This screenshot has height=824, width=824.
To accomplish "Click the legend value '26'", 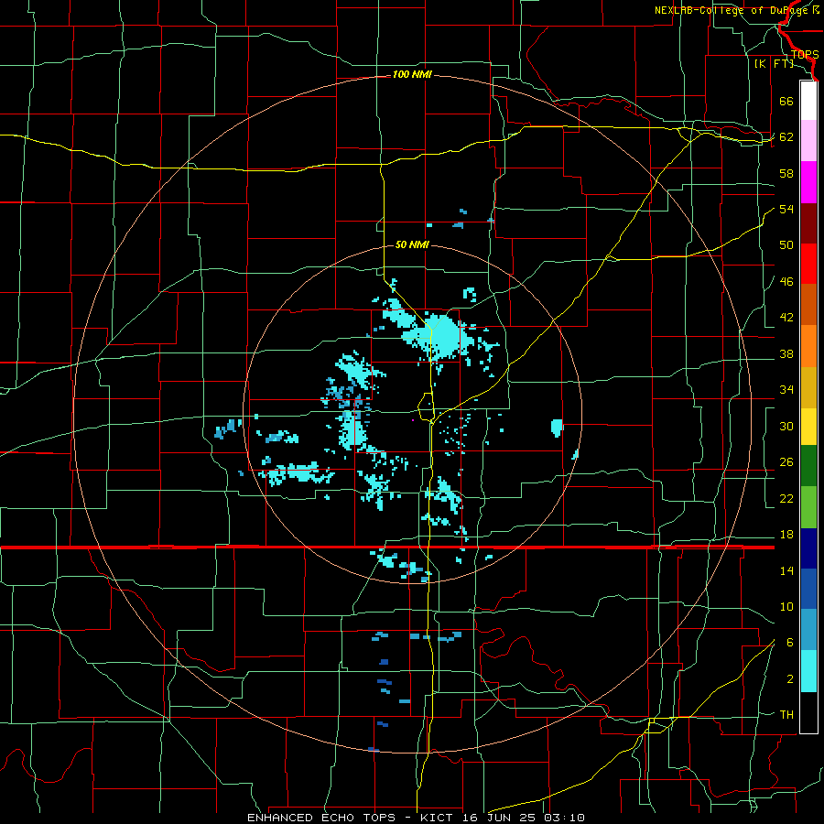I will coord(786,462).
